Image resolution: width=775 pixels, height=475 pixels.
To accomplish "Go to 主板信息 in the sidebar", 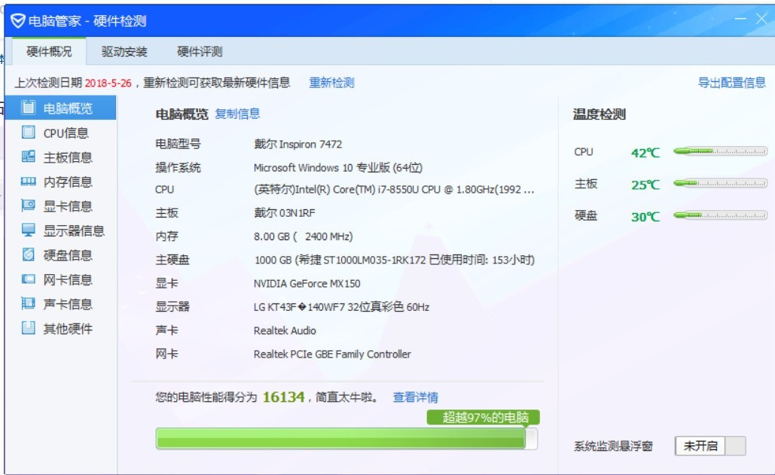I will pyautogui.click(x=68, y=157).
